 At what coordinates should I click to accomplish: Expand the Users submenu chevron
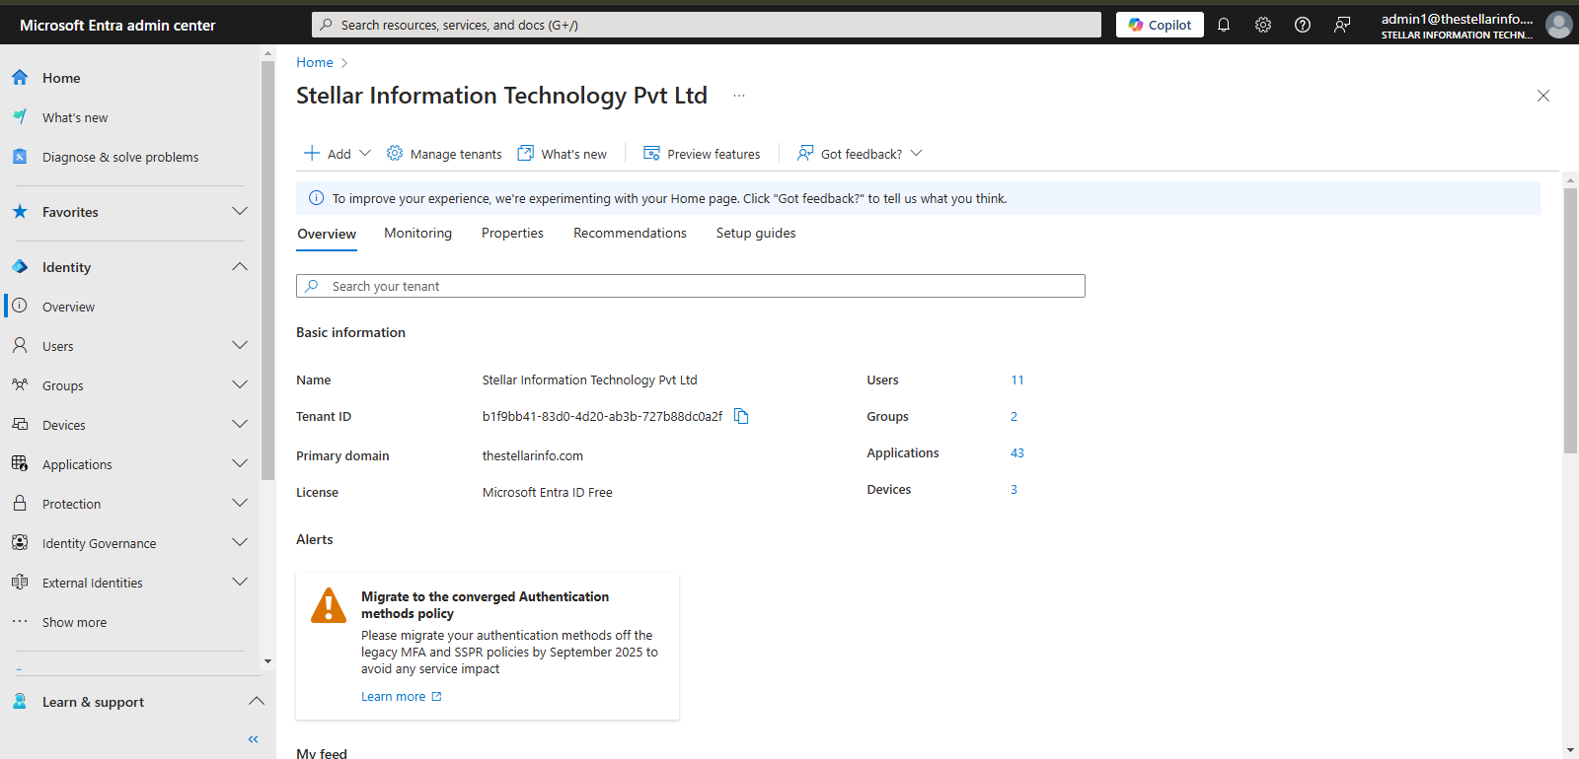[240, 345]
